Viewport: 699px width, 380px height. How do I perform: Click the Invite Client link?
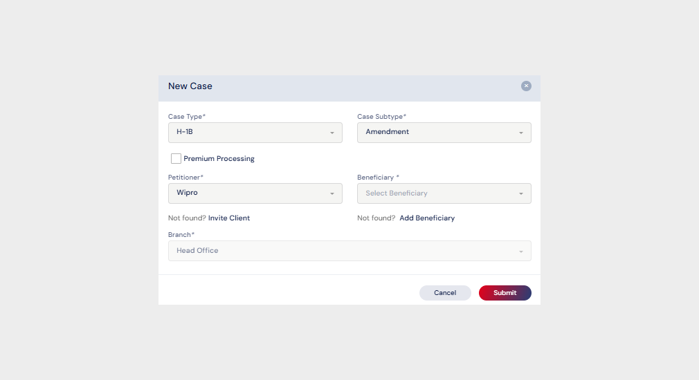coord(229,218)
